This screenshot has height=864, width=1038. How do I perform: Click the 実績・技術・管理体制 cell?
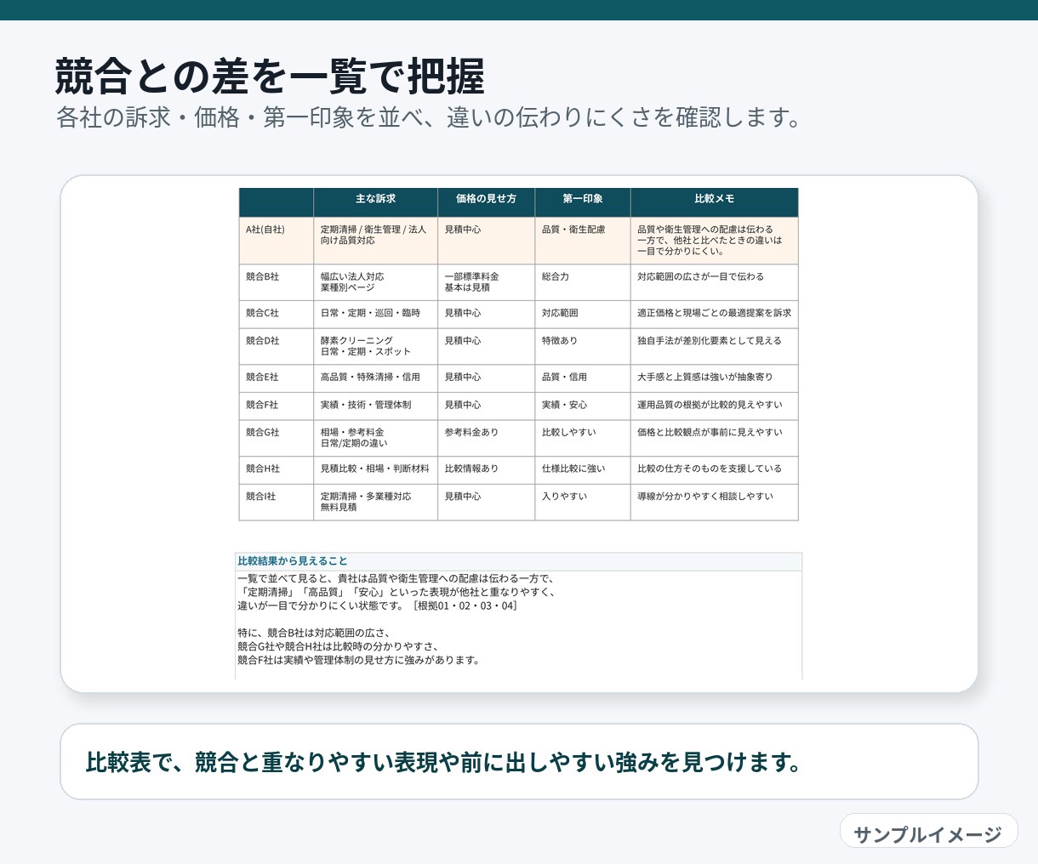point(375,406)
